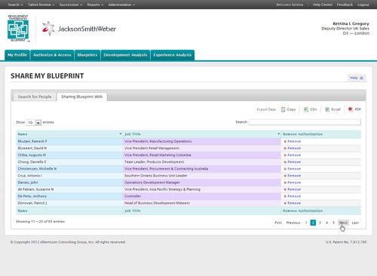Remove authorization for Chiba, Augusto M
The image size is (377, 276).
293,155
